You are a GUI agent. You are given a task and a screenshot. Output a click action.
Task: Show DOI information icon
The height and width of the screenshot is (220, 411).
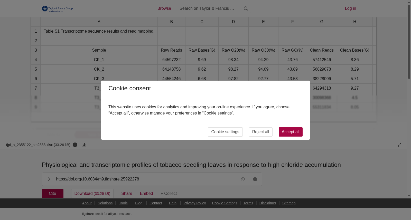point(255,179)
